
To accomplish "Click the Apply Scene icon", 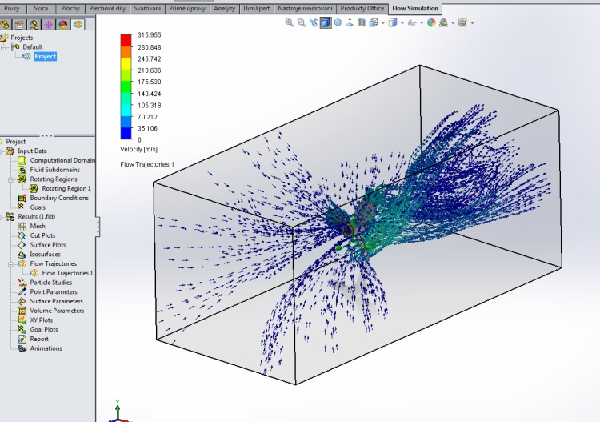I will coord(443,23).
